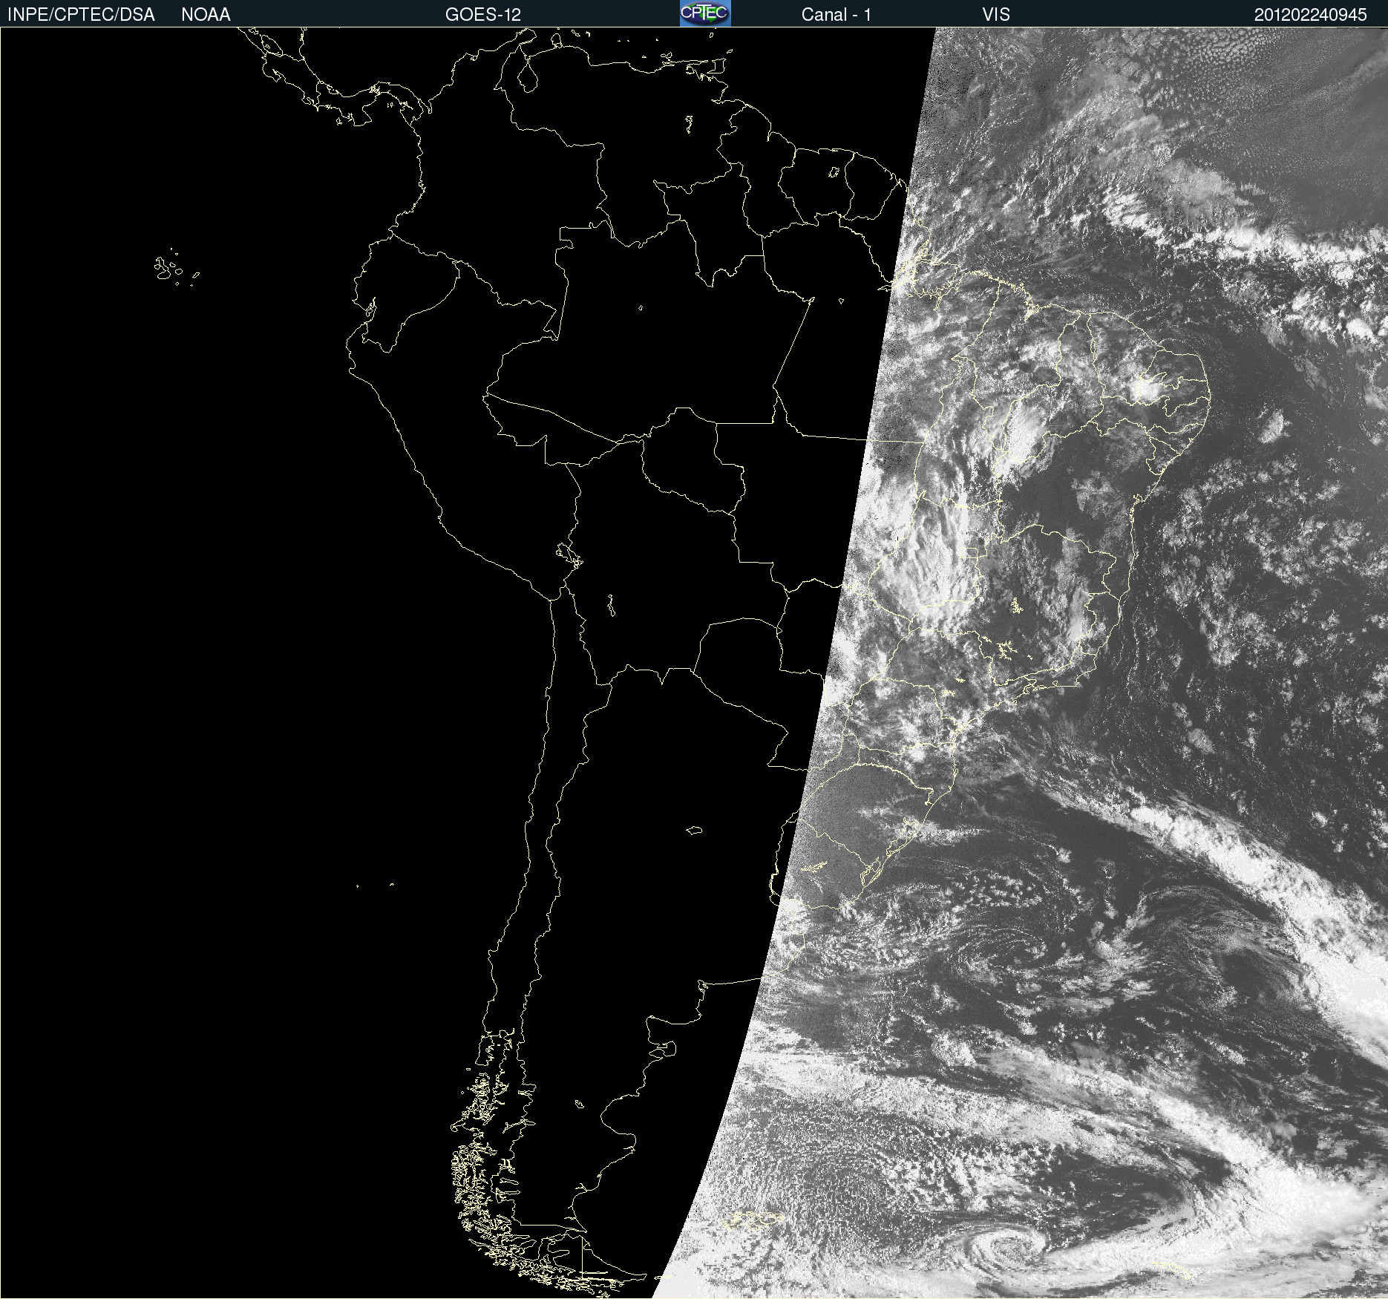This screenshot has width=1388, height=1299.
Task: Click the 'Canal - 1' label
Action: pos(836,15)
